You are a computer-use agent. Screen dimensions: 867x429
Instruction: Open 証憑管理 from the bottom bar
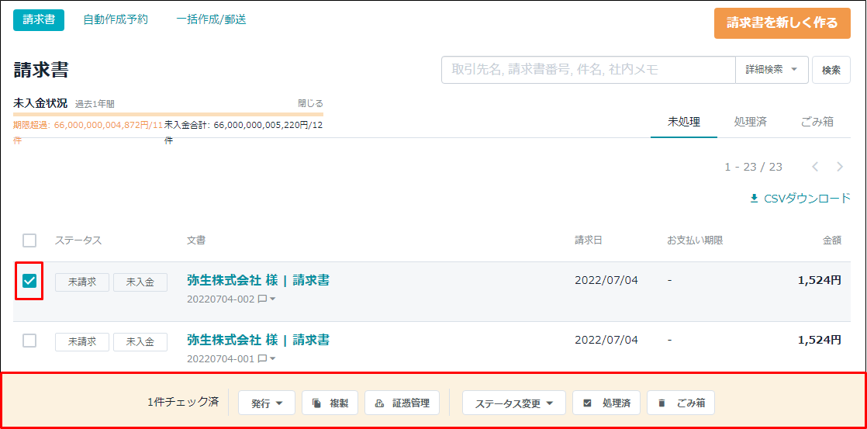pyautogui.click(x=402, y=403)
